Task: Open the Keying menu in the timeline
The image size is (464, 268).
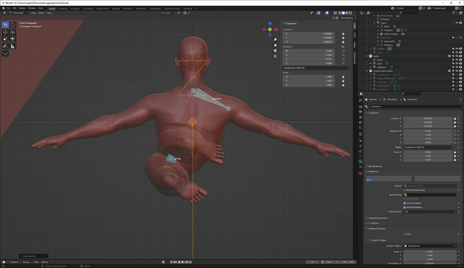Action: [26, 262]
